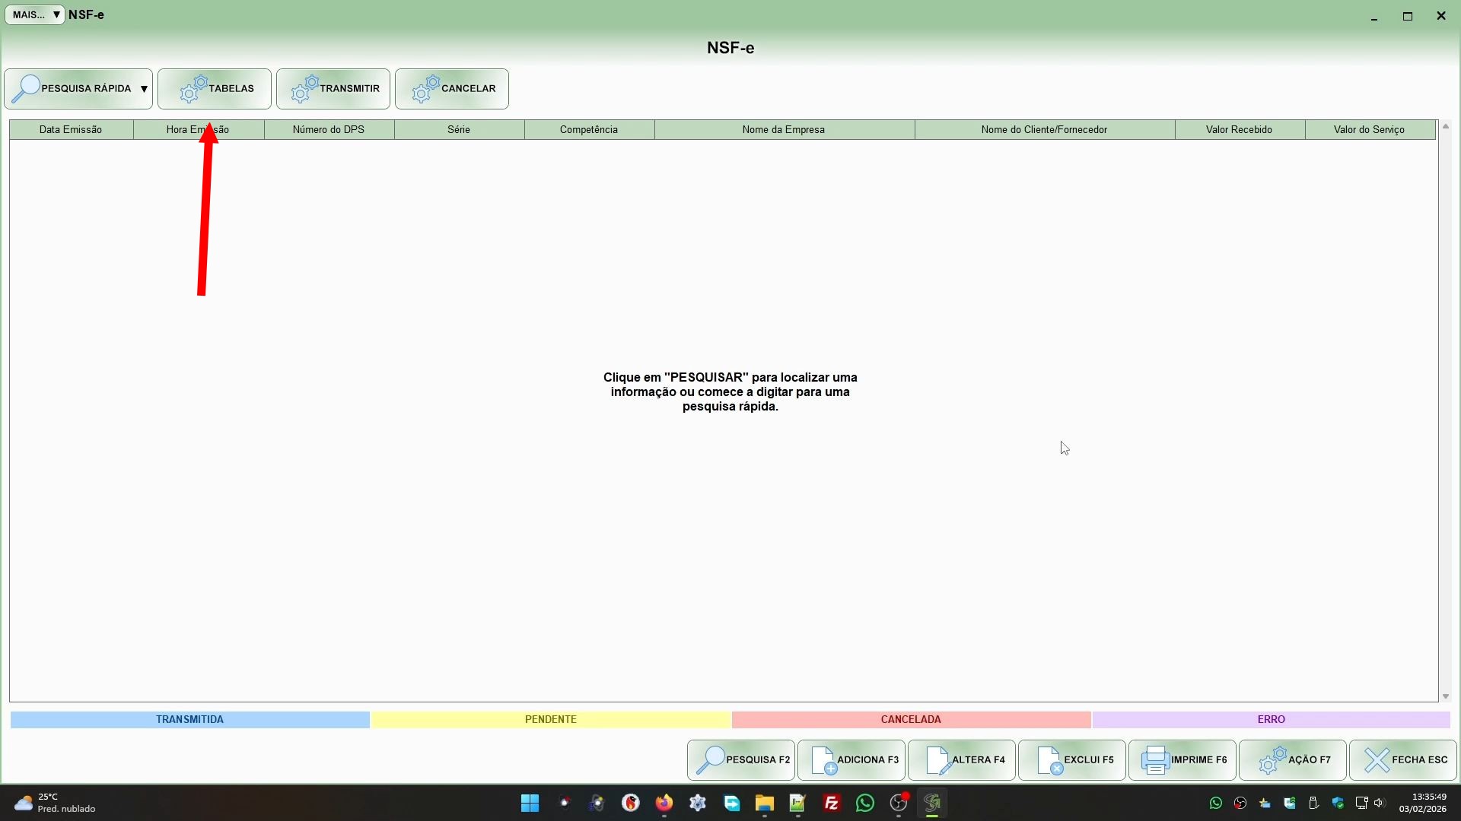Click the IMPRIME F6 printer button
The width and height of the screenshot is (1461, 821).
click(1182, 759)
